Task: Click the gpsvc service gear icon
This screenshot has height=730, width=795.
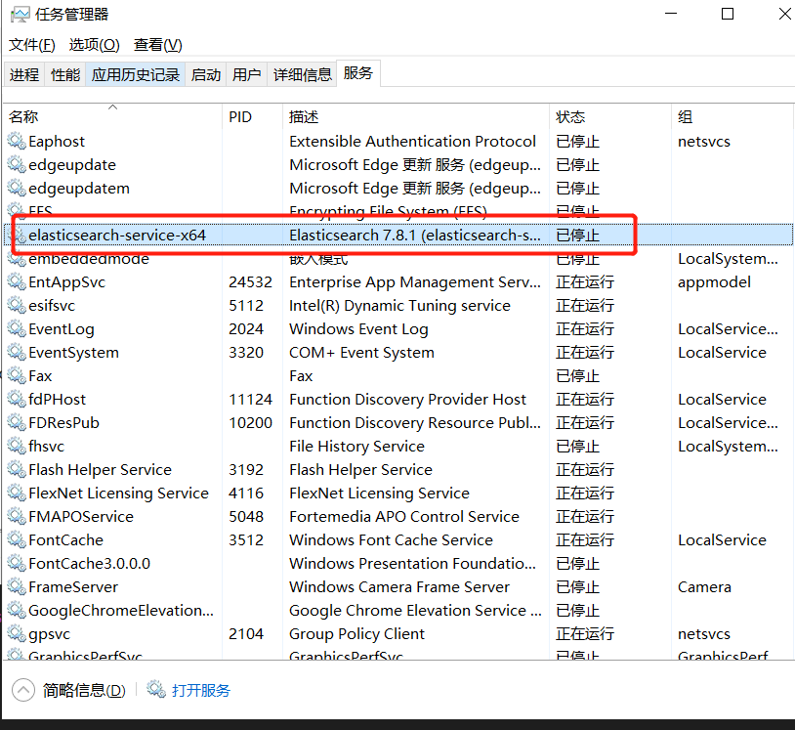Action: [x=17, y=633]
